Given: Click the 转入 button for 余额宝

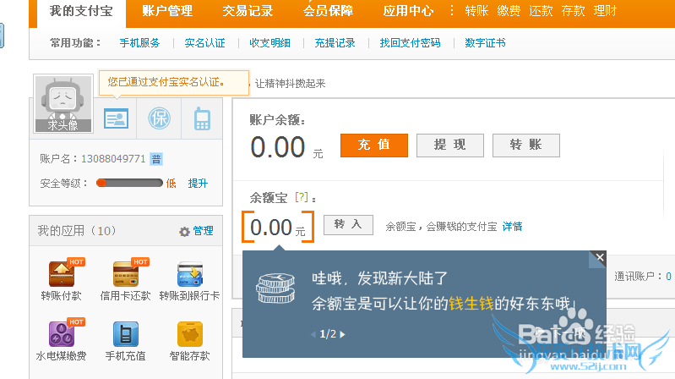Looking at the screenshot, I should pyautogui.click(x=348, y=225).
